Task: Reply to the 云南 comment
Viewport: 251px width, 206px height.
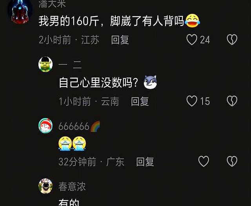Action: pos(140,101)
